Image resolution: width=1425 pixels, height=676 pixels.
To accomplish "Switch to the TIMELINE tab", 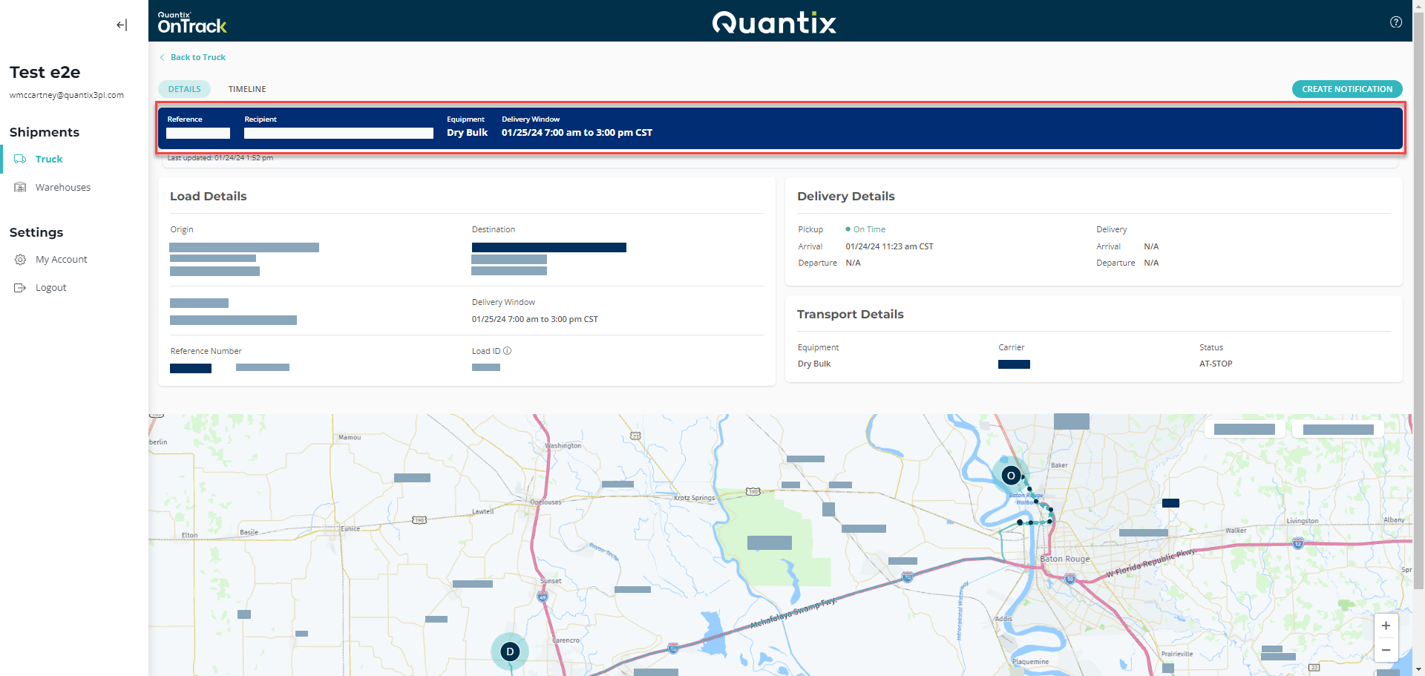I will click(x=247, y=89).
